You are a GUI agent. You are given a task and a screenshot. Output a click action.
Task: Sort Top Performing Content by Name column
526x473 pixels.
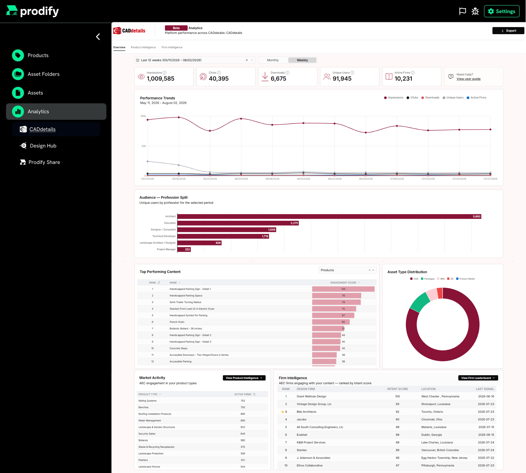175,283
